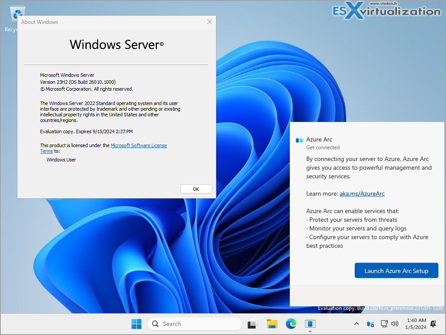Screen dimensions: 446x335
Task: Click the Windows Server heading logo
Action: 117,45
